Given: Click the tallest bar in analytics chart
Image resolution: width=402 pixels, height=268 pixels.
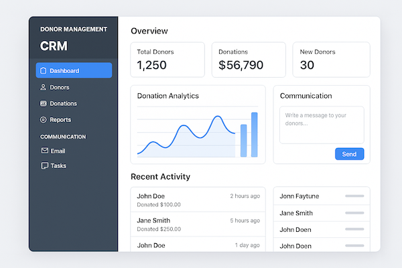Looking at the screenshot, I should (x=255, y=135).
